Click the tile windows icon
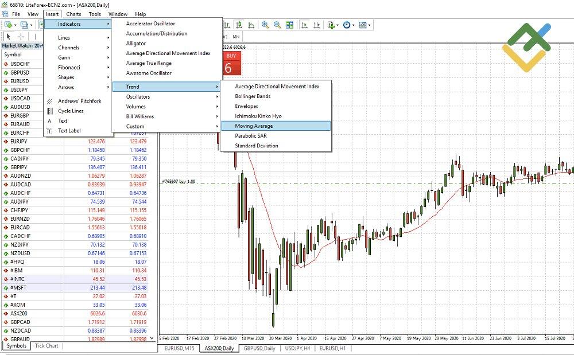This screenshot has width=574, height=355. coord(289,25)
